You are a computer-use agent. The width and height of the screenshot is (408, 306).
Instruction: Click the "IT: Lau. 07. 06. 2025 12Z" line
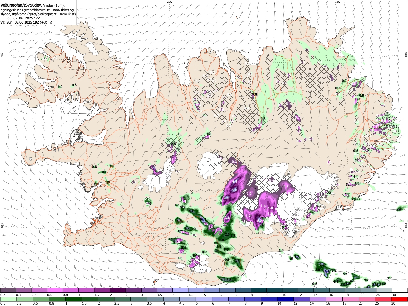[x=20, y=18]
